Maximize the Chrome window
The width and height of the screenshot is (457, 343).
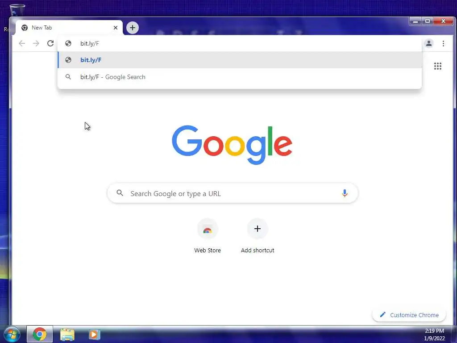pyautogui.click(x=427, y=21)
